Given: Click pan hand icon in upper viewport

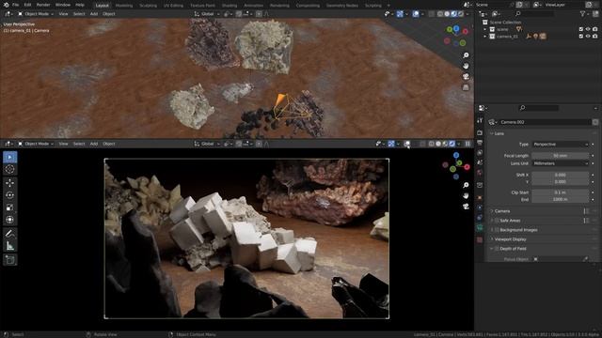Looking at the screenshot, I should pyautogui.click(x=466, y=66).
